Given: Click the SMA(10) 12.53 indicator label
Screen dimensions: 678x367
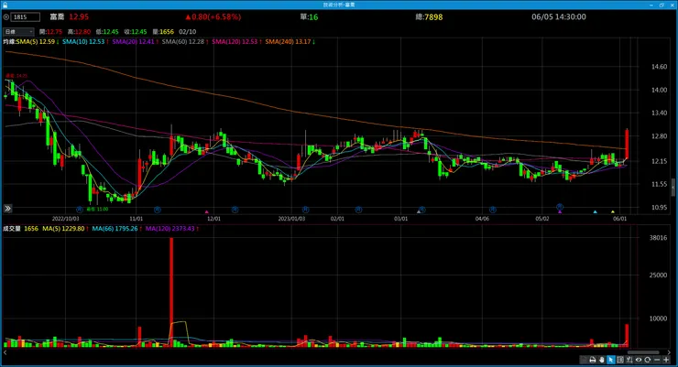Looking at the screenshot, I should point(85,42).
